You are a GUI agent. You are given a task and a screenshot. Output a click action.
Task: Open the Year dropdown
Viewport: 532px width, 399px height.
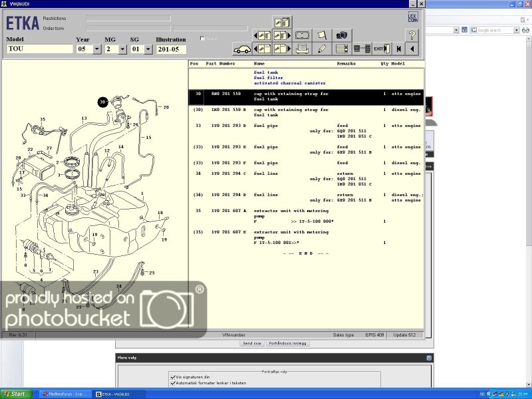click(97, 49)
